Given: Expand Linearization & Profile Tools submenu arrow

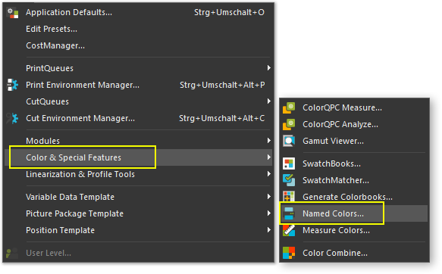Looking at the screenshot, I should click(x=269, y=174).
